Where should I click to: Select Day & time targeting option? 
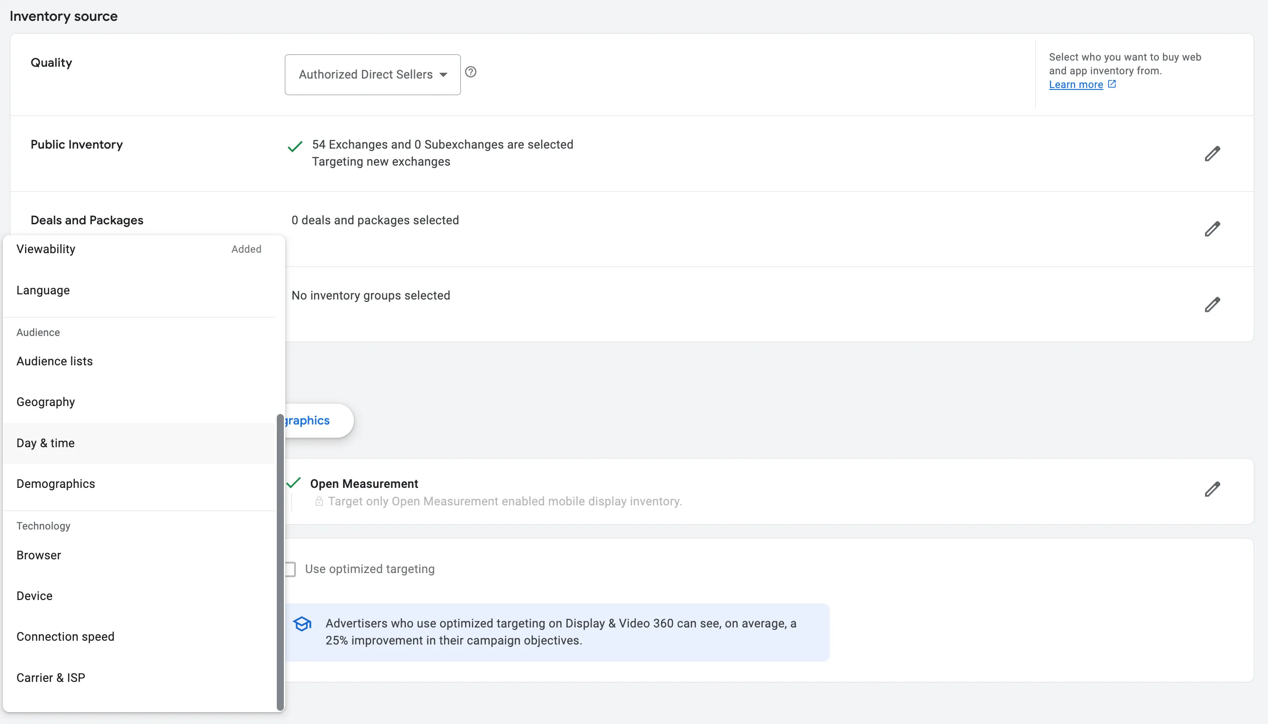point(139,443)
